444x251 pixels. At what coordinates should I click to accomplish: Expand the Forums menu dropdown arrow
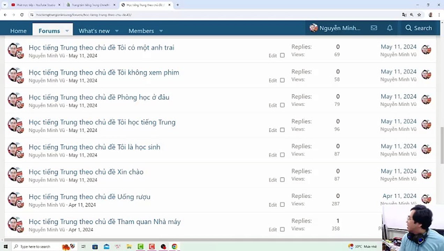[67, 31]
